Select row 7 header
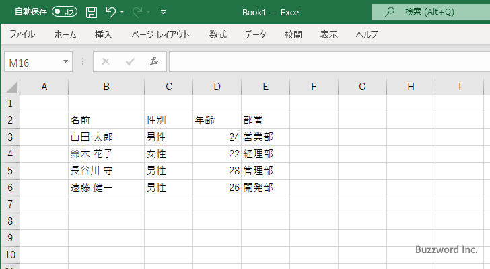 pyautogui.click(x=10, y=204)
